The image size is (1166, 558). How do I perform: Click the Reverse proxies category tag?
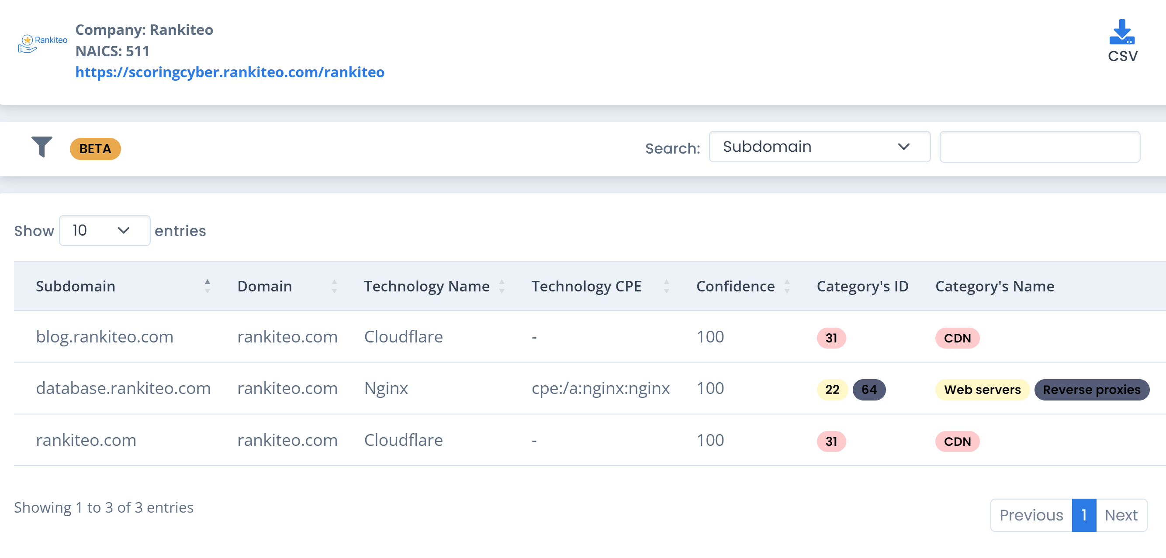[1091, 389]
